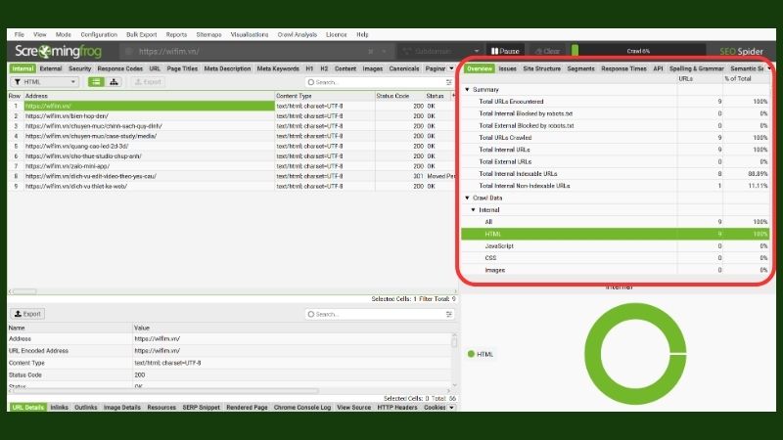The width and height of the screenshot is (783, 440).
Task: Collapse the Crawl Data section
Action: point(468,198)
